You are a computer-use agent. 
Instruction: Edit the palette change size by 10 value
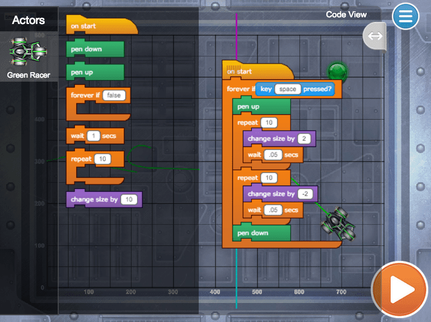(129, 200)
